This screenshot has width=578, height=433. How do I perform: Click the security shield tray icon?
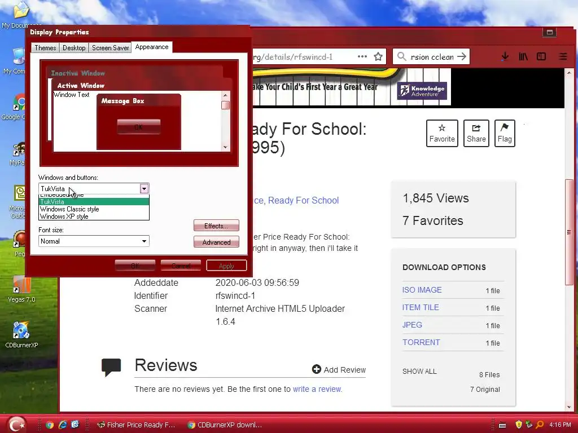coord(519,425)
